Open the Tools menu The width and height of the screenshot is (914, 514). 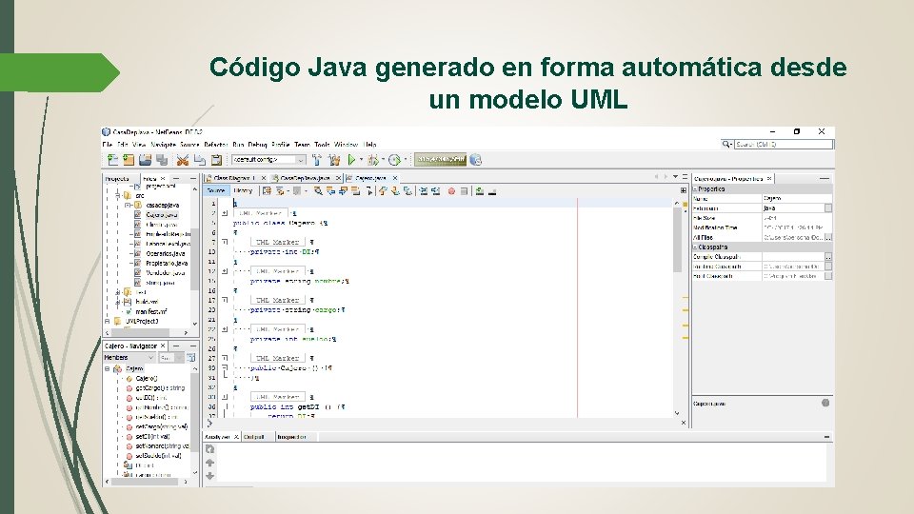(x=322, y=145)
